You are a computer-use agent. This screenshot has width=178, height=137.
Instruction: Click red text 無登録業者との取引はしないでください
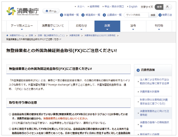click(66, 119)
